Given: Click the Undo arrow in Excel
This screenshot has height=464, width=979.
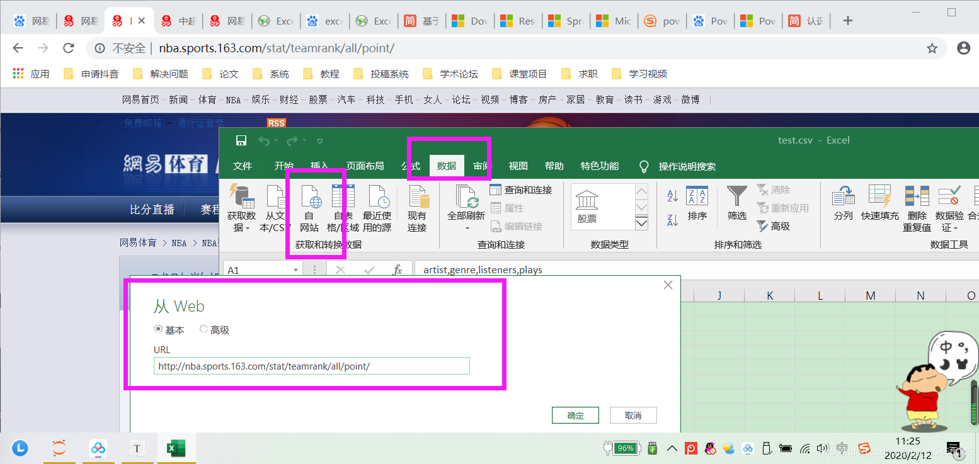Looking at the screenshot, I should [x=265, y=140].
